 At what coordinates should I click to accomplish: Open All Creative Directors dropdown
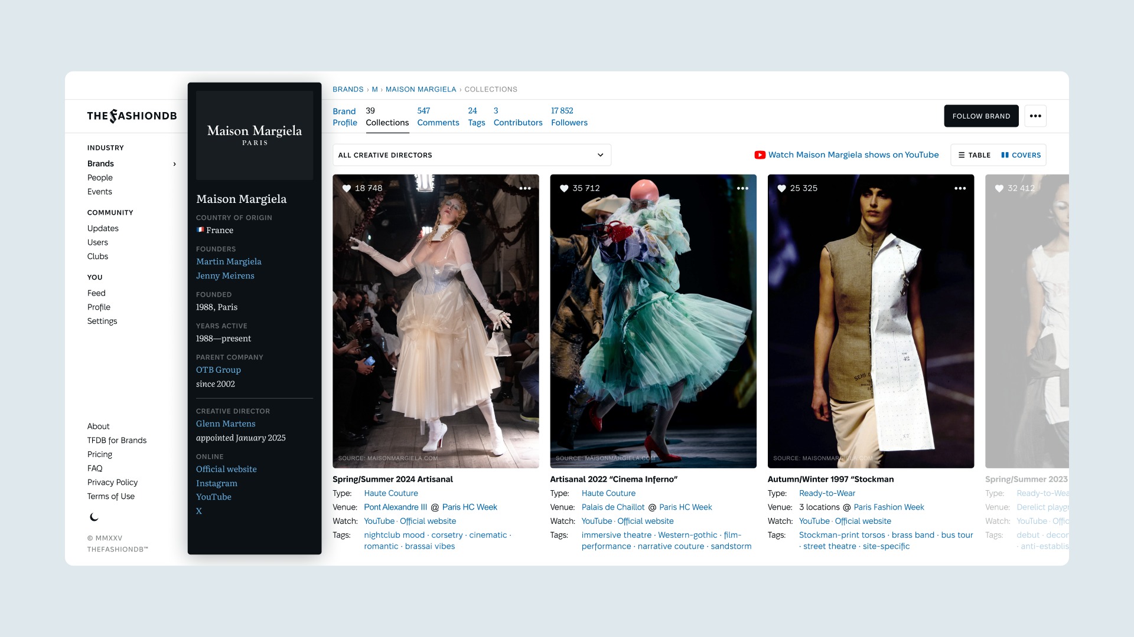tap(472, 155)
